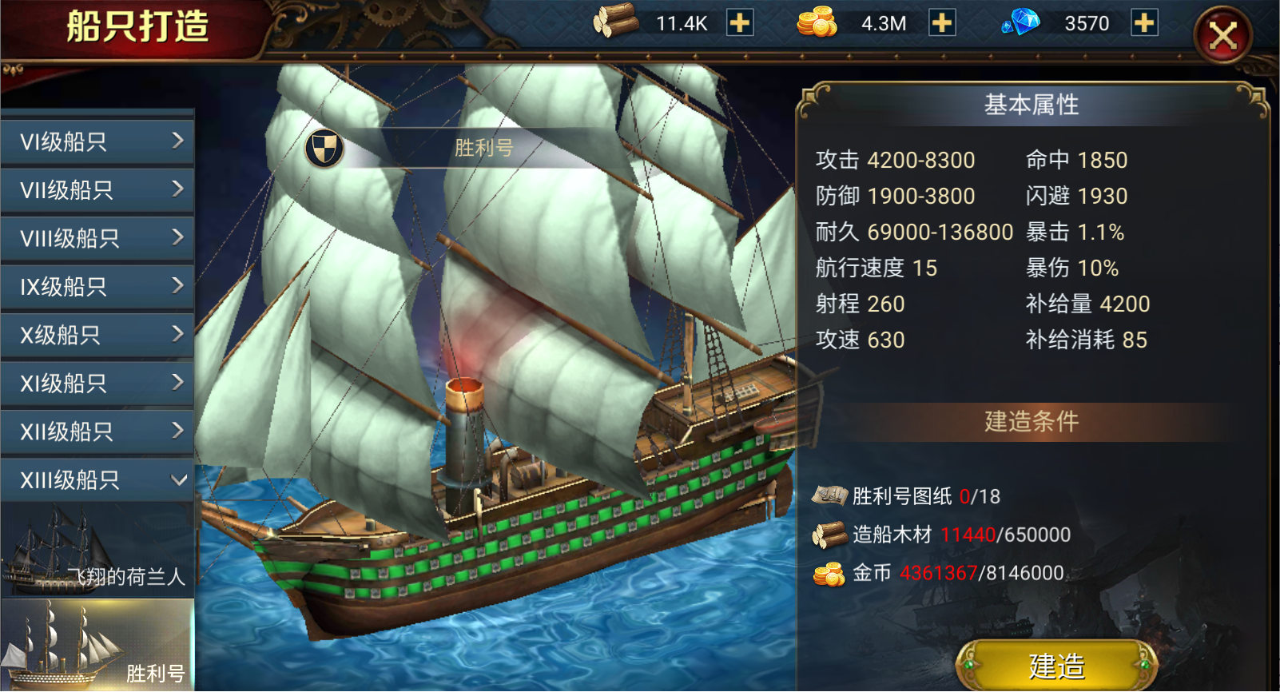
Task: Select the XII级船只 menu item
Action: click(x=97, y=432)
